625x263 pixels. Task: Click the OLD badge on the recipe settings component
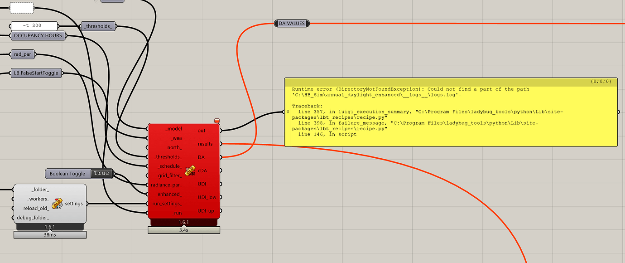(x=58, y=203)
